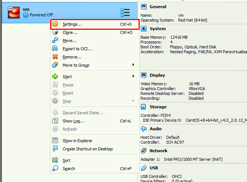This screenshot has height=182, width=247.
Task: Expand Move to Group submenu arrow
Action: pyautogui.click(x=133, y=65)
